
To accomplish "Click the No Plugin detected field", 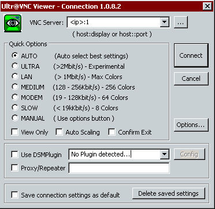I will click(114, 154).
